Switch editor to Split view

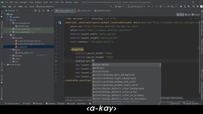(x=187, y=15)
